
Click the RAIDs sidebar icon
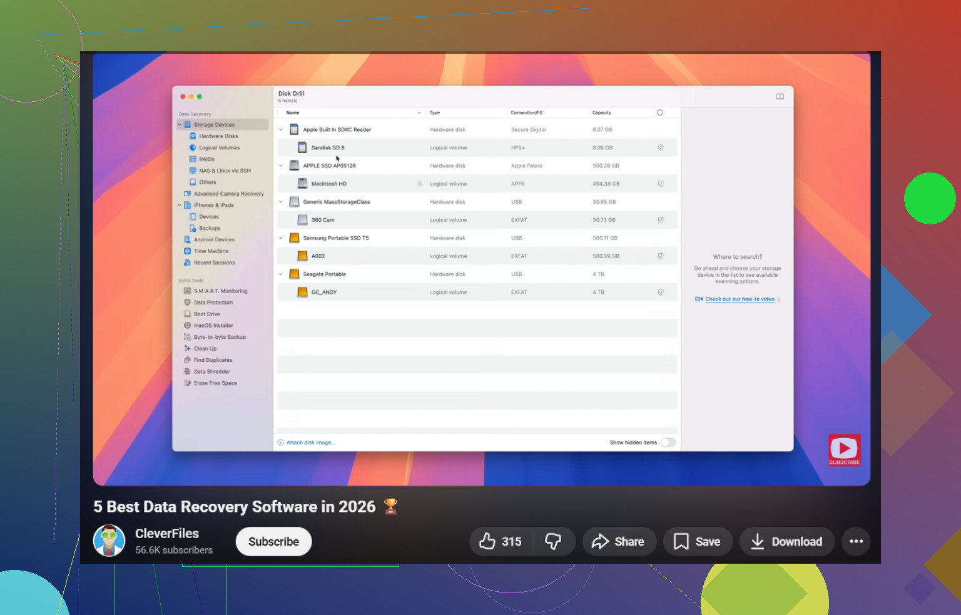[x=193, y=159]
